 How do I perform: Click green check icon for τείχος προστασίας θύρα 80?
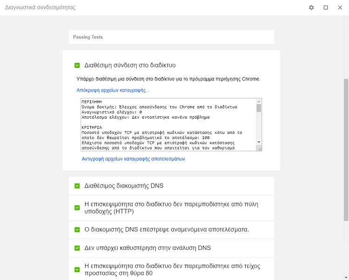click(x=77, y=270)
